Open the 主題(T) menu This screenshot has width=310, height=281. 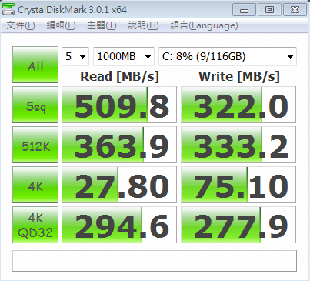click(x=102, y=25)
